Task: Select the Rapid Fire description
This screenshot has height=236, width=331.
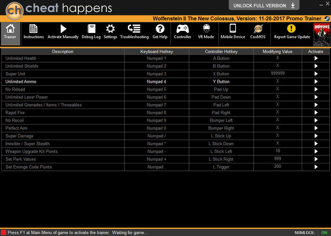Action: point(15,113)
